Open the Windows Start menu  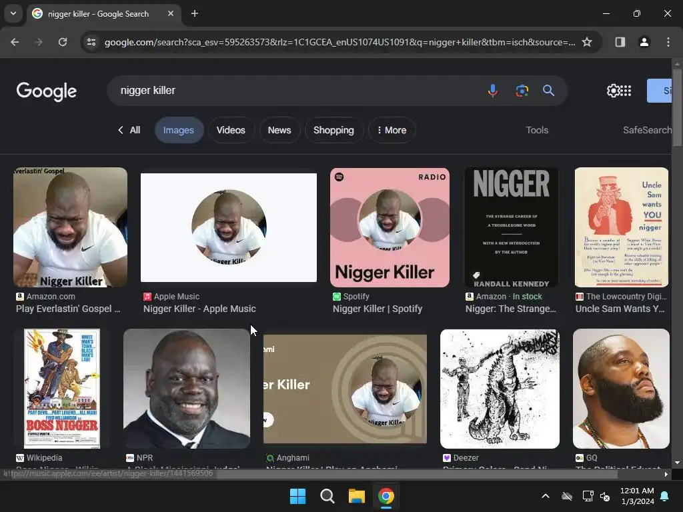[x=298, y=496]
